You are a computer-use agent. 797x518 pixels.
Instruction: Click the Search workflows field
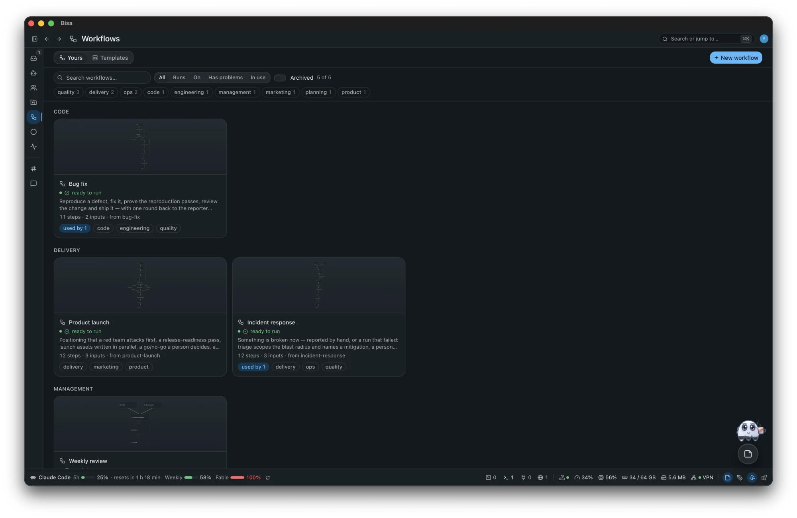coord(102,78)
